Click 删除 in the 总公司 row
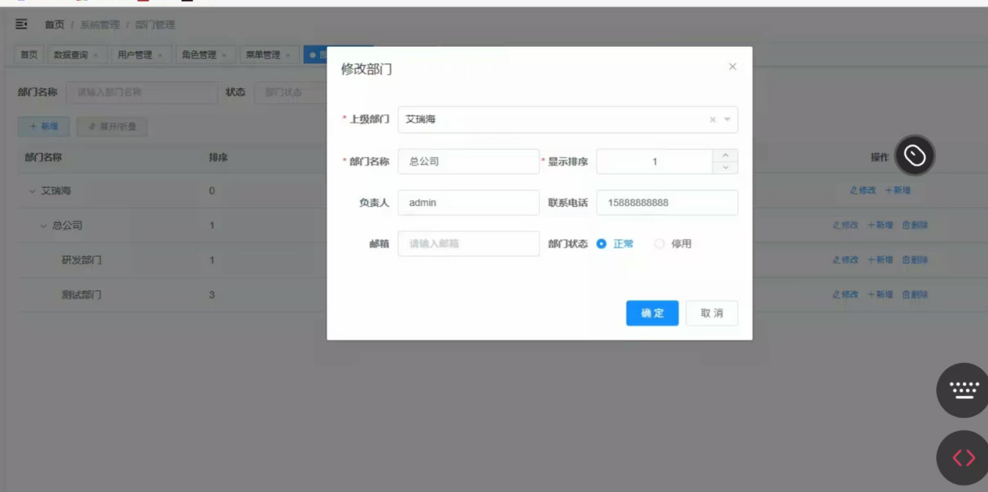 tap(915, 225)
